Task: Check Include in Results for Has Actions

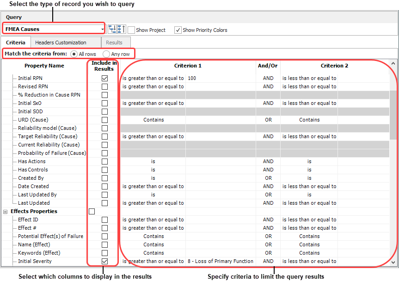Action: tap(104, 162)
